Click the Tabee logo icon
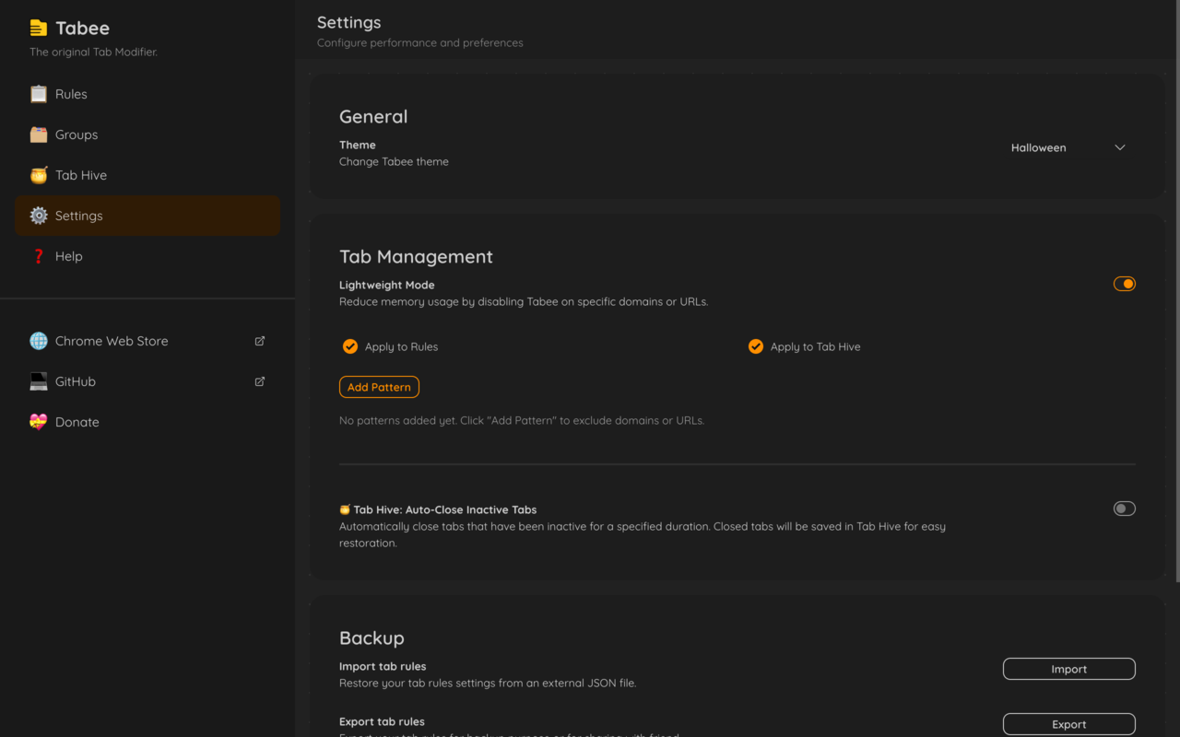 coord(38,29)
